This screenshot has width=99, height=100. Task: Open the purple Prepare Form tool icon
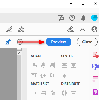tap(95, 92)
